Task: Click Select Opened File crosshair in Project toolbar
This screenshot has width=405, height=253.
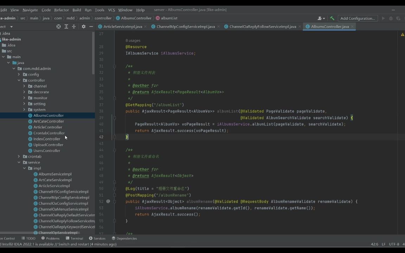Action: point(58,26)
